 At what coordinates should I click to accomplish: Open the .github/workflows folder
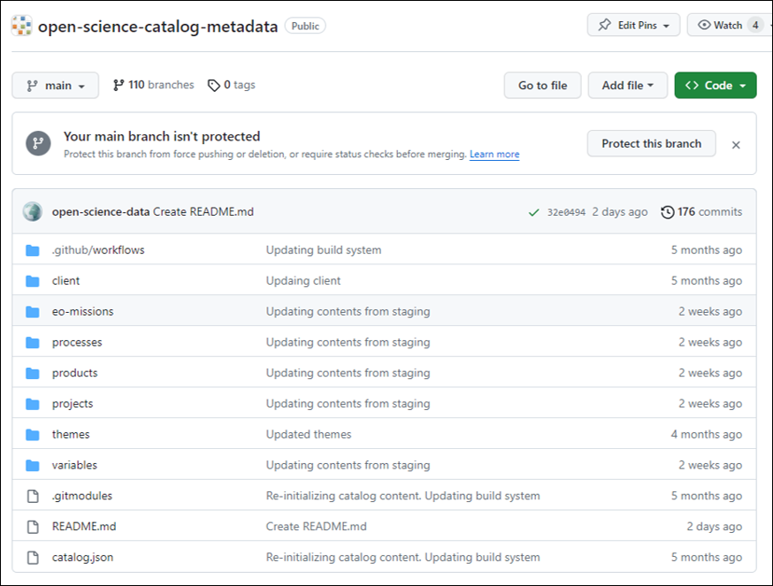98,250
